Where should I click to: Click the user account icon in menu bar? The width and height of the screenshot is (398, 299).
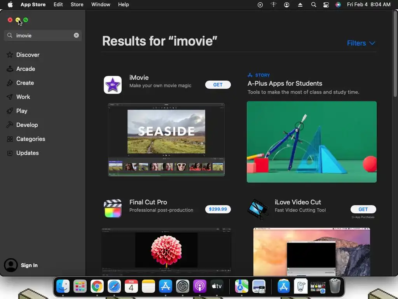pos(286,5)
